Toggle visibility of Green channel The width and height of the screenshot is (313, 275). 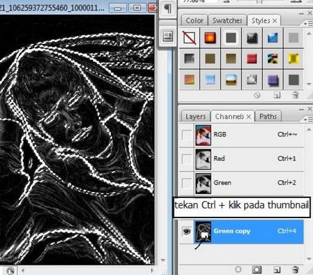pos(187,183)
